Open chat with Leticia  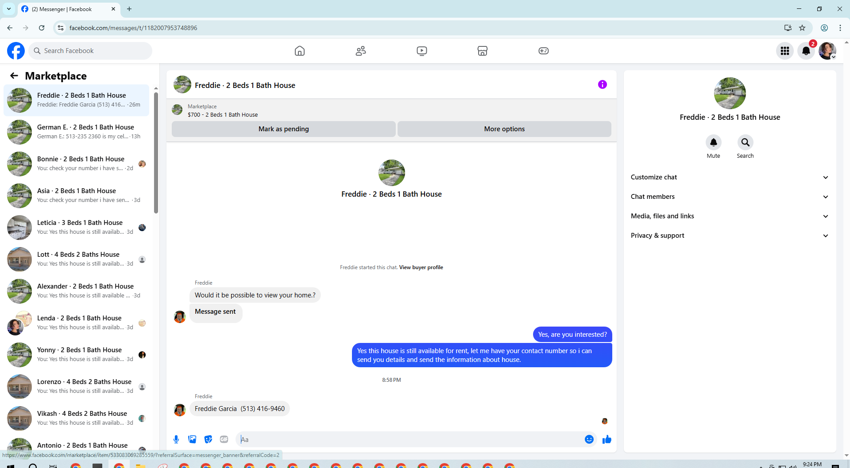tap(77, 228)
